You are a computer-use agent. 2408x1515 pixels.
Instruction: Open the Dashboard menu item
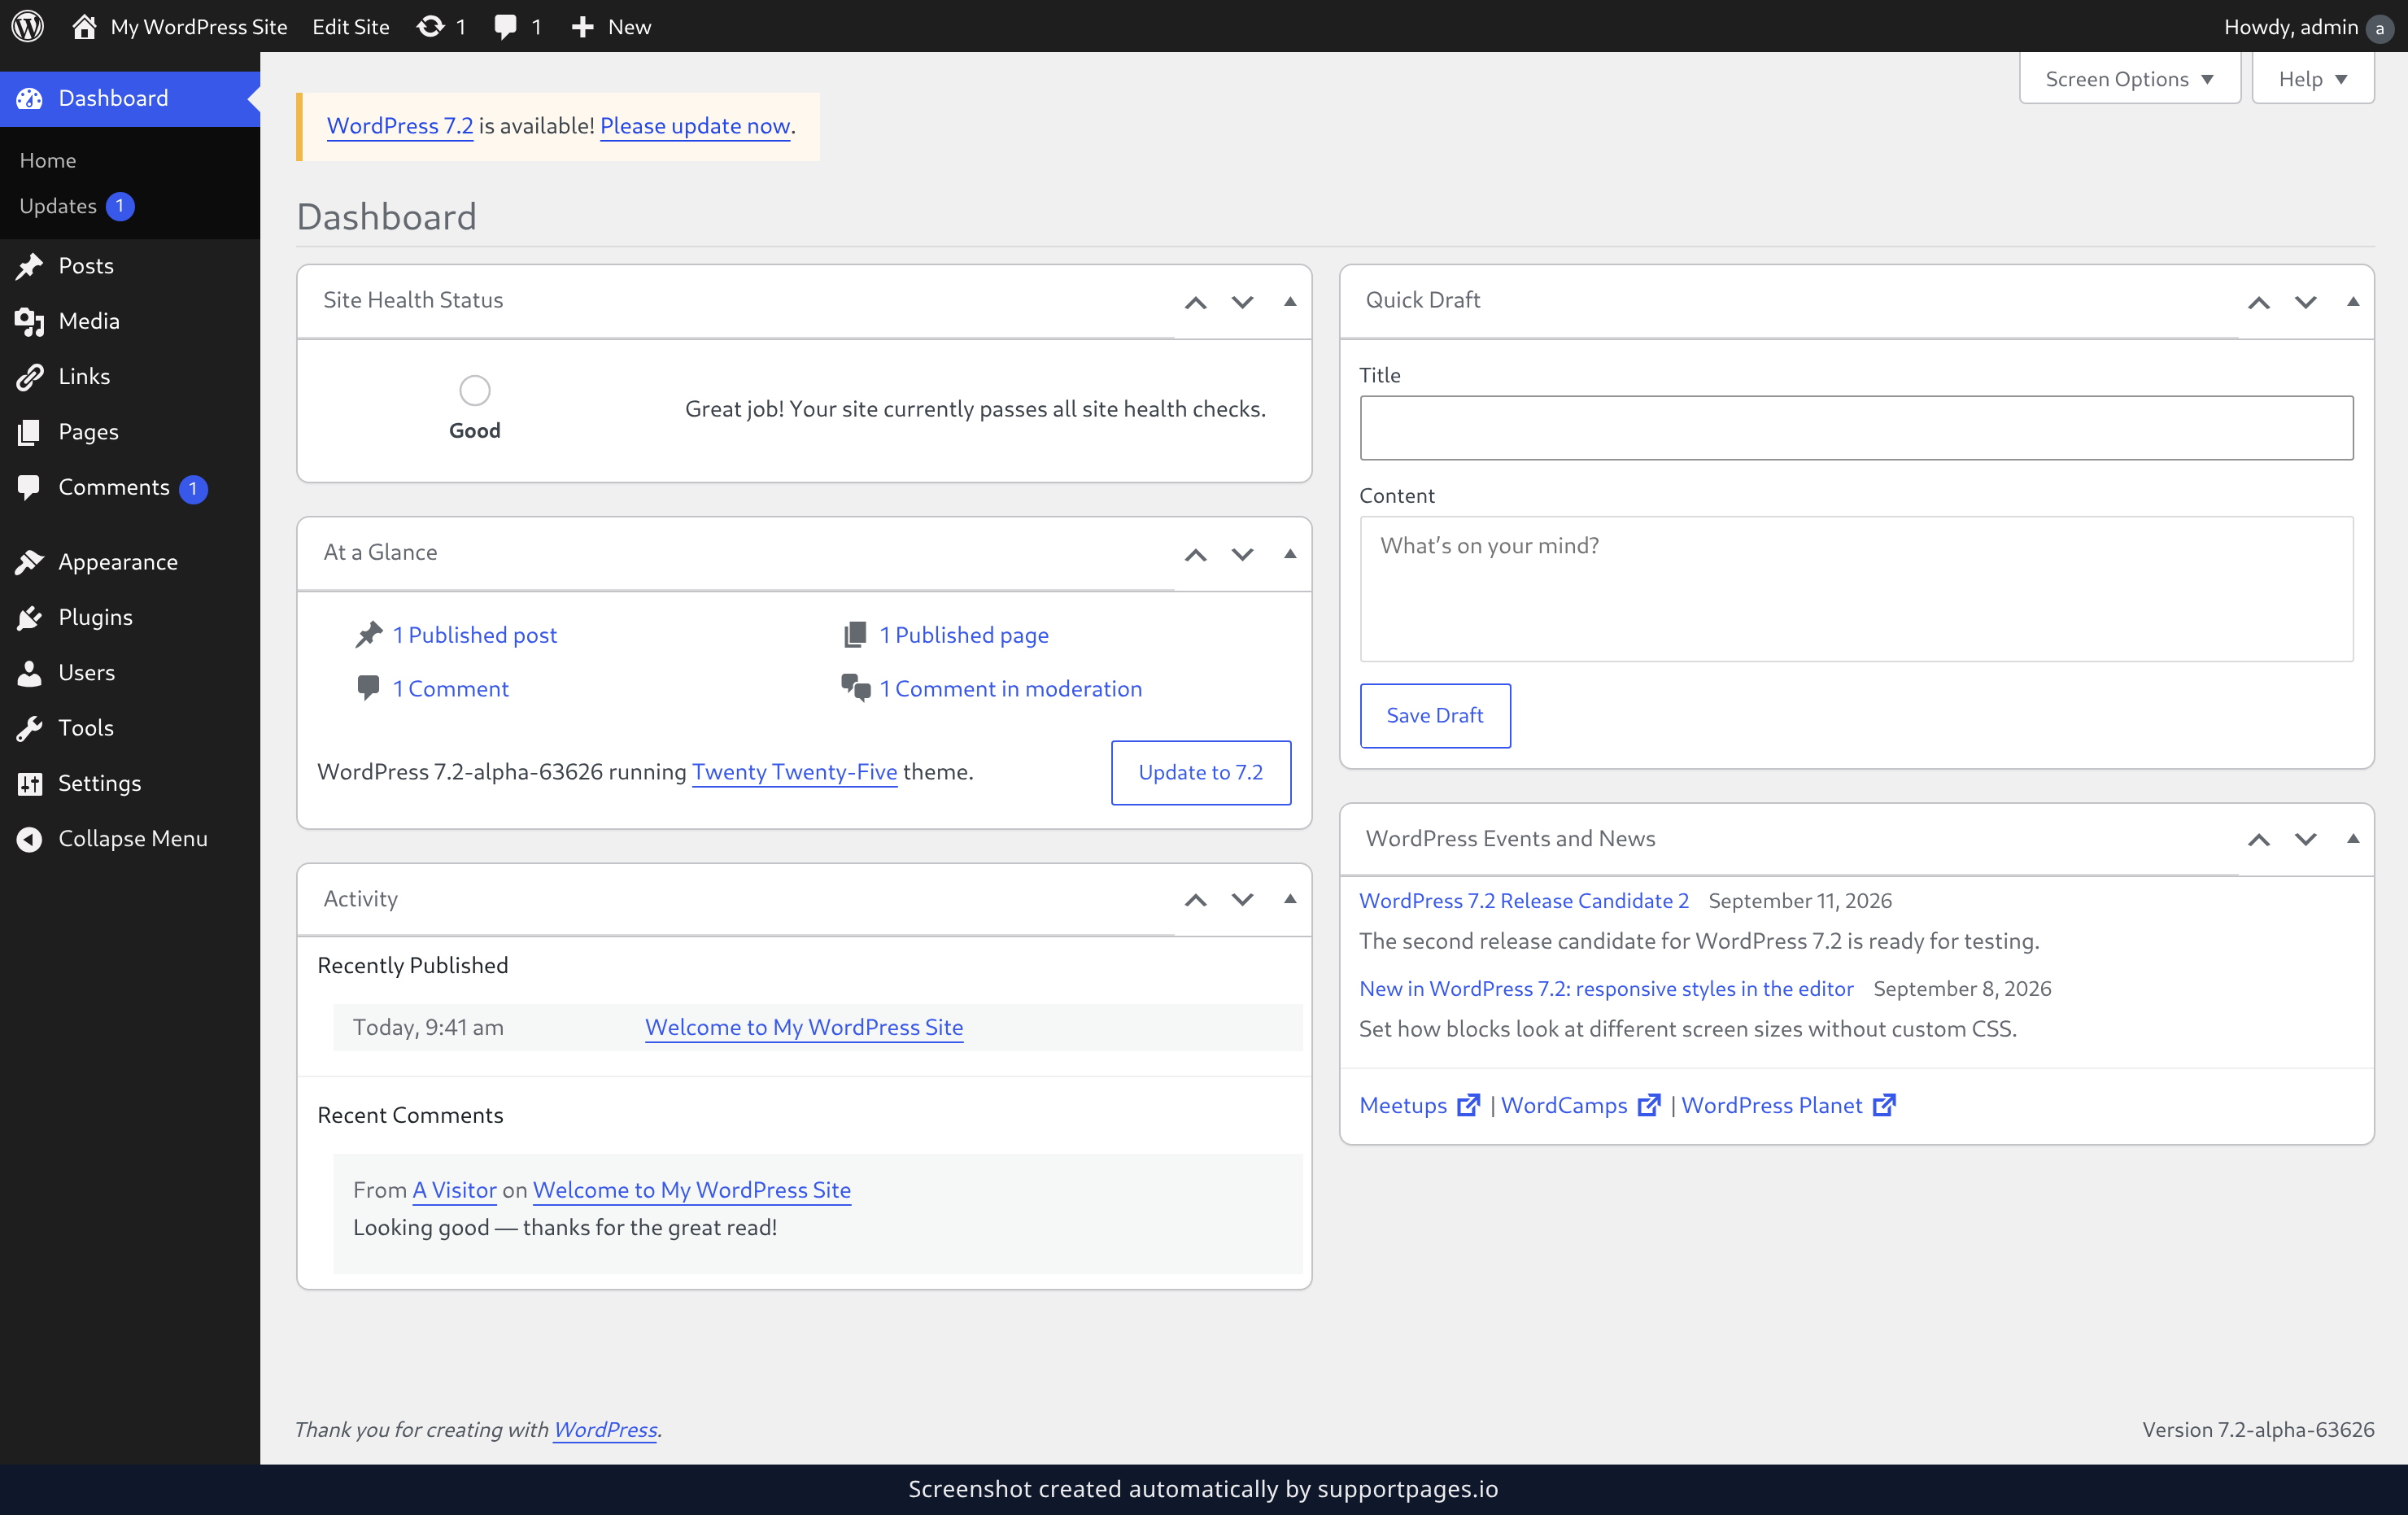(x=130, y=98)
